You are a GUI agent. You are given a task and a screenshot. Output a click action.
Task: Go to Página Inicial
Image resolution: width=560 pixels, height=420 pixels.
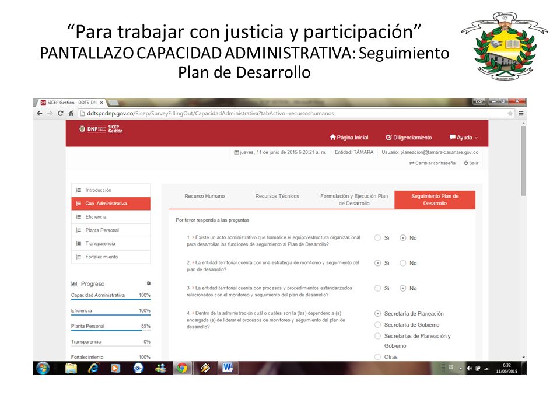[x=349, y=138]
